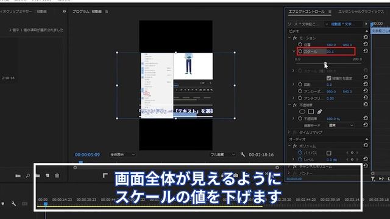The width and height of the screenshot is (390, 219).
Task: Reset the Rotation parameter
Action: pos(366,84)
